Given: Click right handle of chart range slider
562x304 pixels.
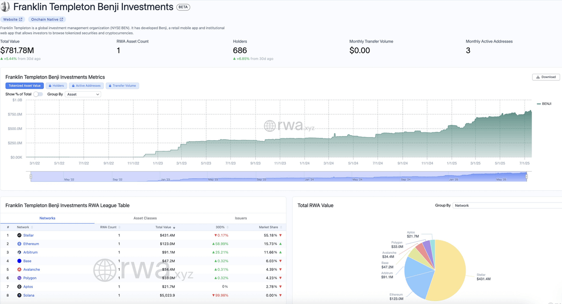Looking at the screenshot, I should (527, 176).
